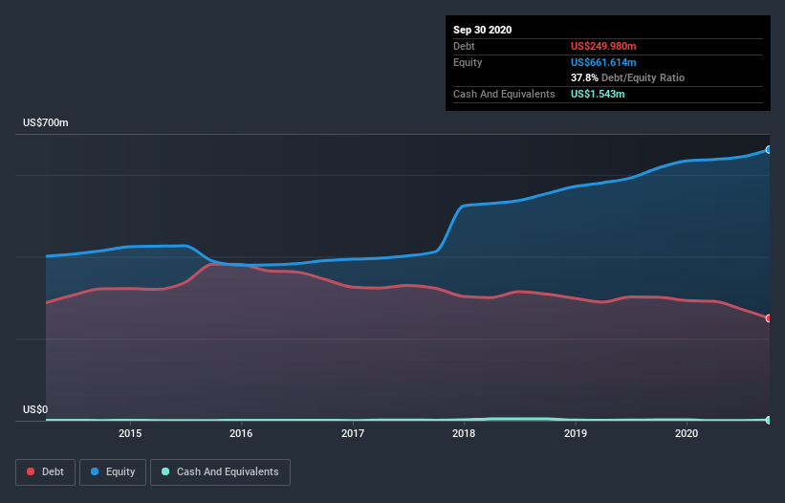The width and height of the screenshot is (785, 503).
Task: Click the blue Equity endpoint marker
Action: coord(769,149)
